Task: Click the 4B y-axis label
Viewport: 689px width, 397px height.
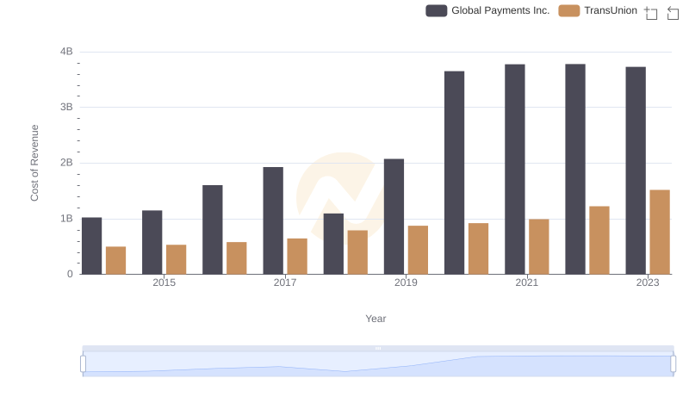Action: click(66, 52)
